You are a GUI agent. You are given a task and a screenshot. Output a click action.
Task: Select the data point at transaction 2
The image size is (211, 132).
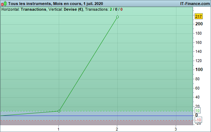(117, 17)
